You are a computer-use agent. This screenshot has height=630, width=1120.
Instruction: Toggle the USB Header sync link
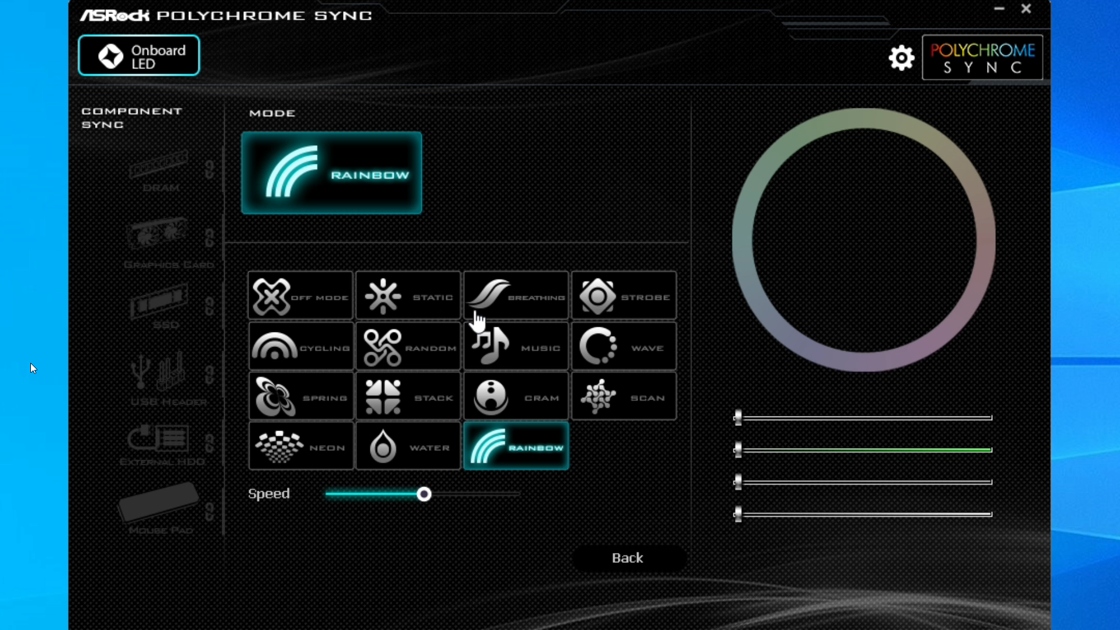(209, 374)
